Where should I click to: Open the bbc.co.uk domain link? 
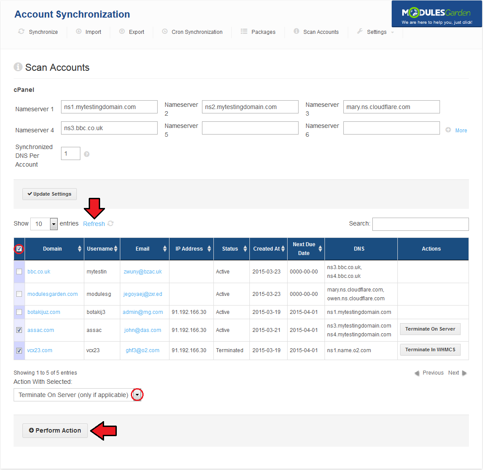pyautogui.click(x=39, y=272)
